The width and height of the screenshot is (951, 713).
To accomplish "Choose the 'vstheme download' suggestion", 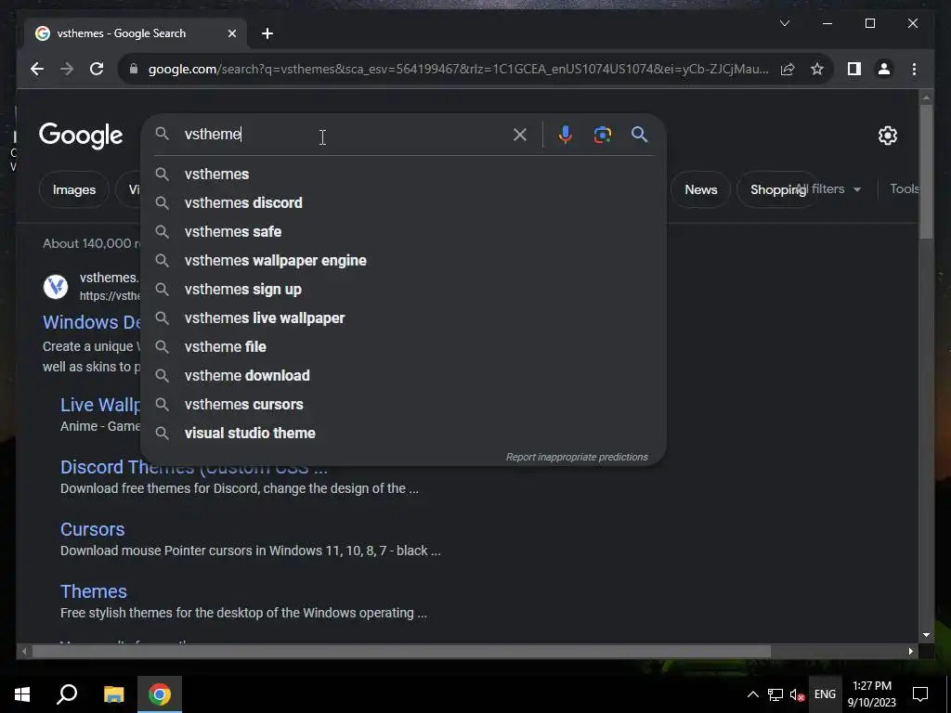I will (x=403, y=375).
